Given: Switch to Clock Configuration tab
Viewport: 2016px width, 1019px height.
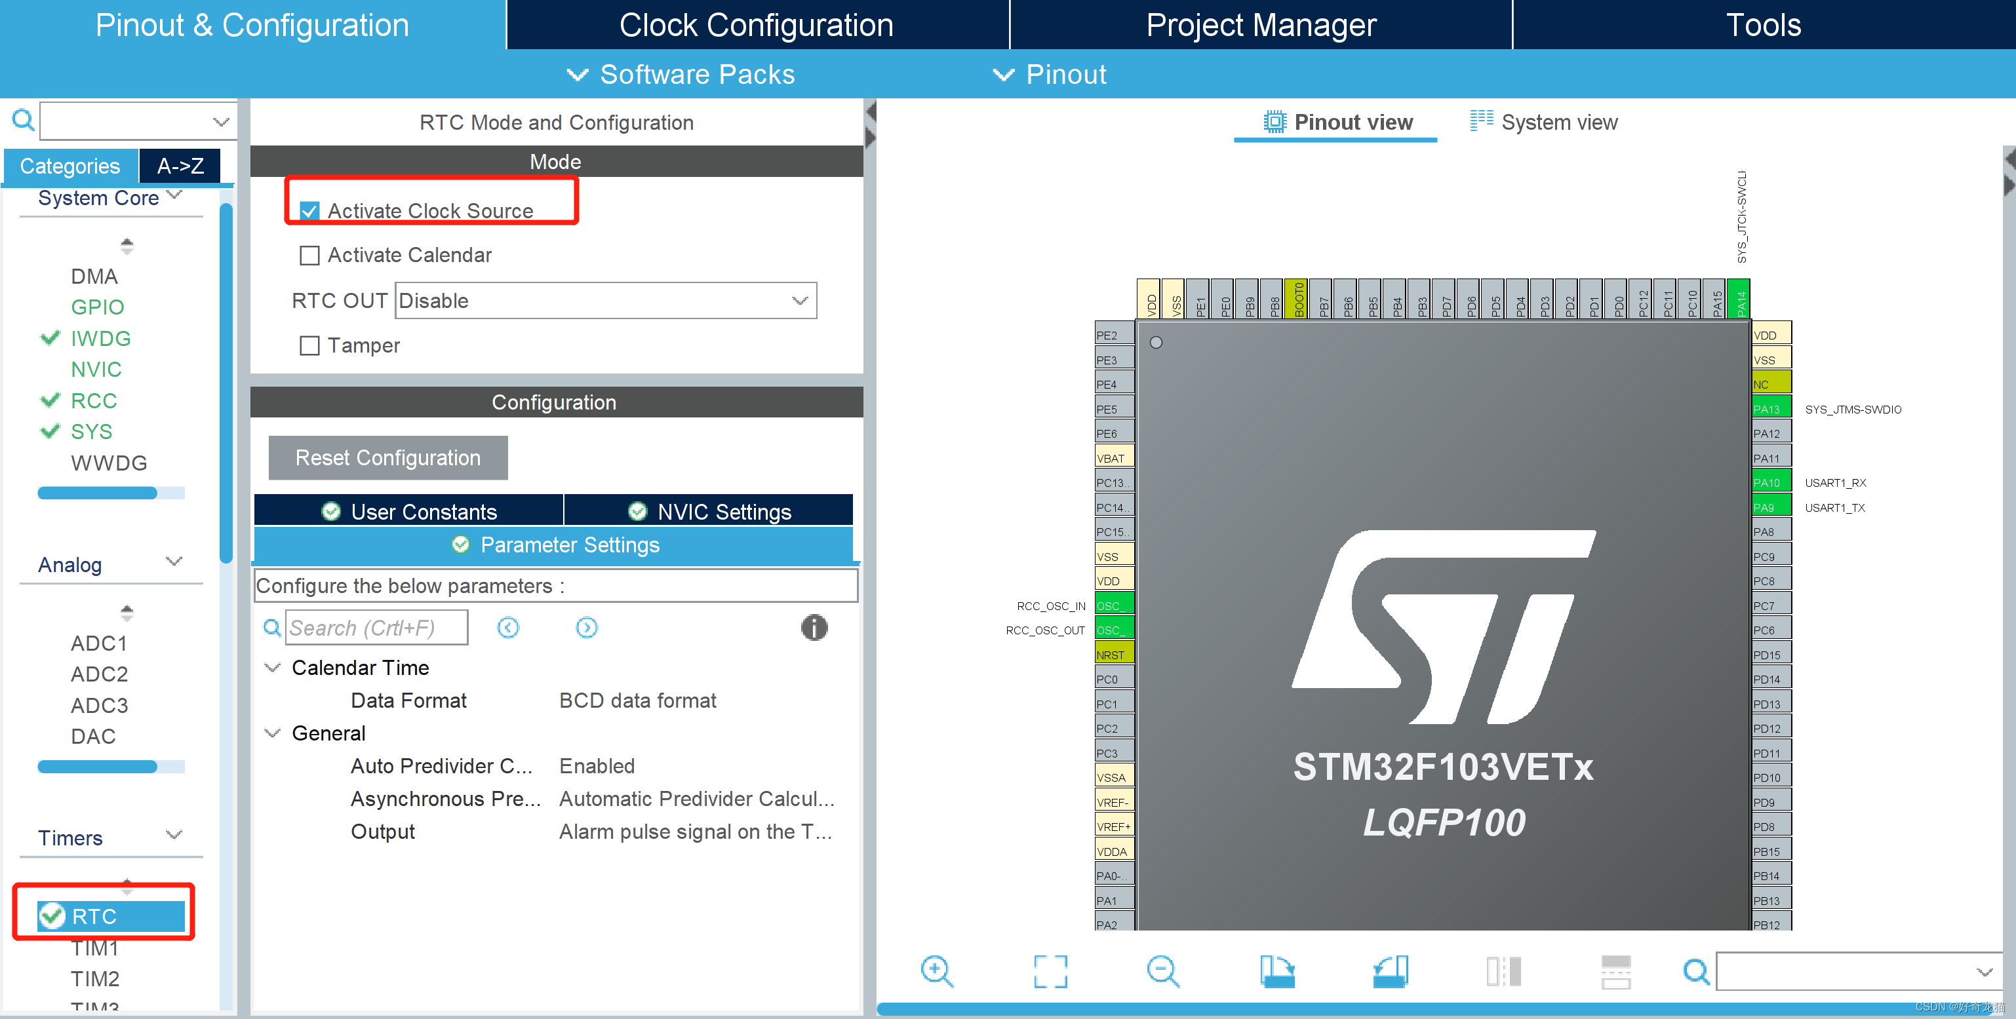Looking at the screenshot, I should pyautogui.click(x=756, y=25).
